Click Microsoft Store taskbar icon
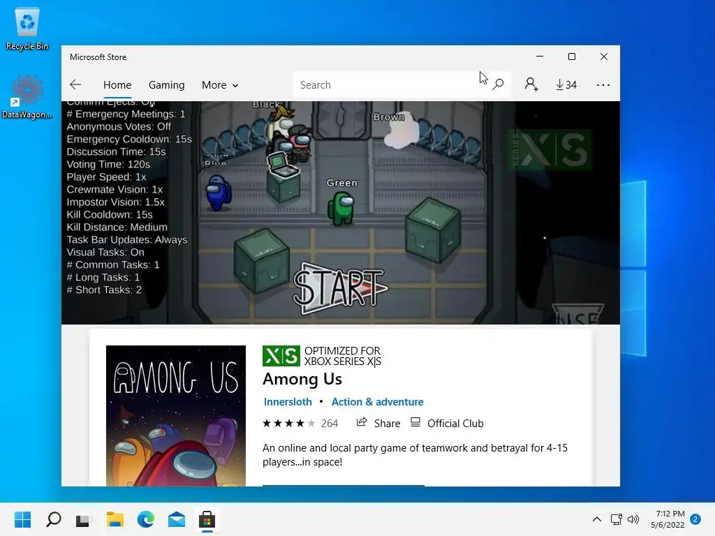 tap(207, 519)
